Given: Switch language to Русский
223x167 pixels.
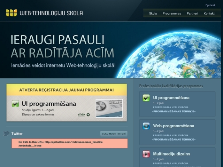Looking at the screenshot, I should [210, 5].
